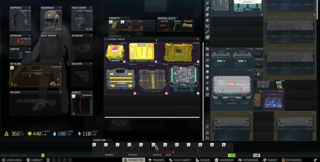
Task: Select the RUB cash stack in stash
Action: [x=279, y=85]
